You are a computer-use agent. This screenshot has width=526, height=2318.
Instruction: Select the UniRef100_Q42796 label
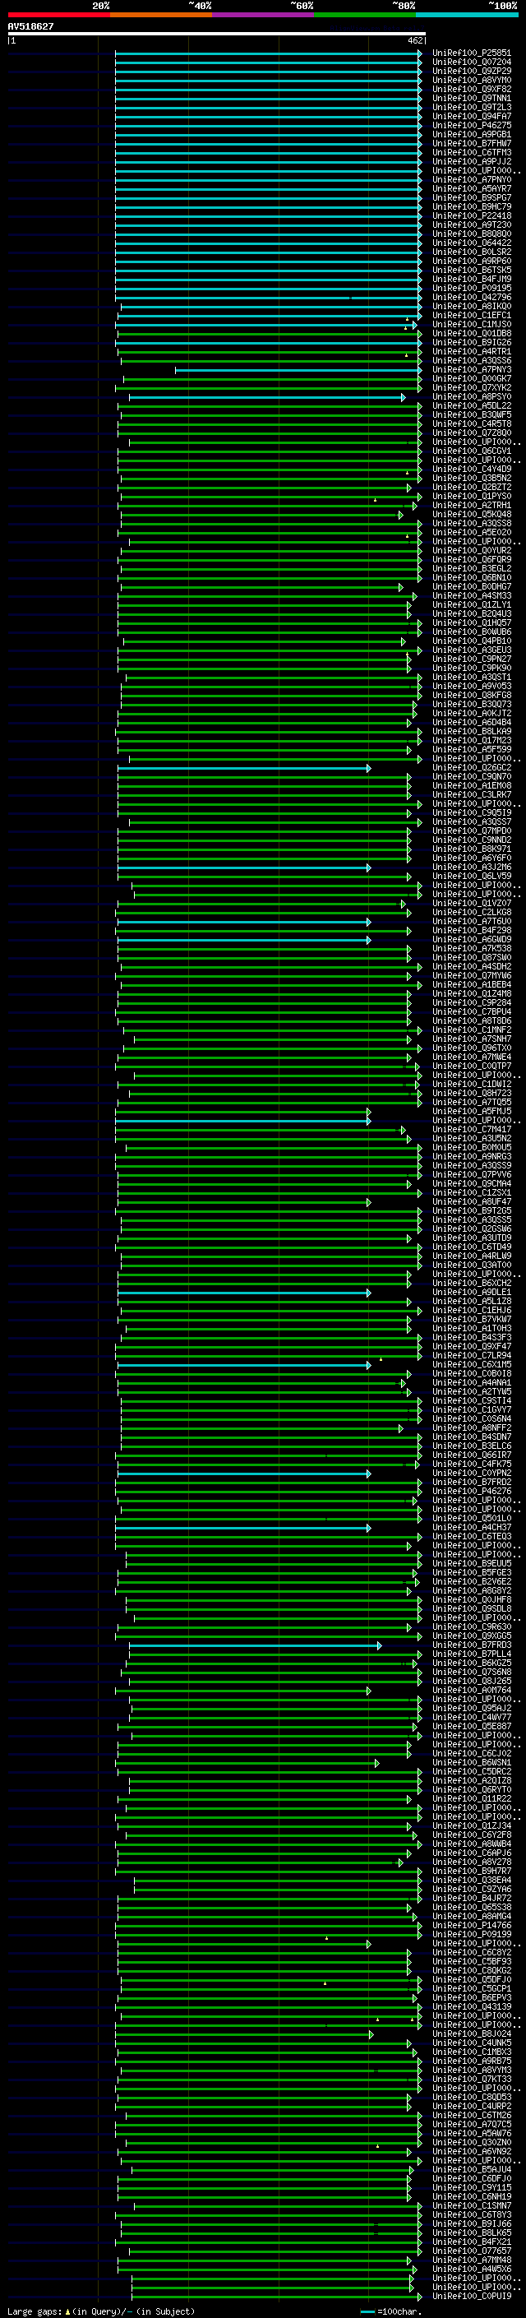click(x=471, y=297)
